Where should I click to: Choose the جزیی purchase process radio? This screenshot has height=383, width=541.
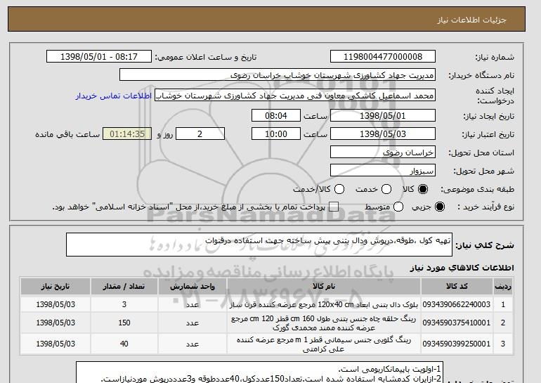440,207
